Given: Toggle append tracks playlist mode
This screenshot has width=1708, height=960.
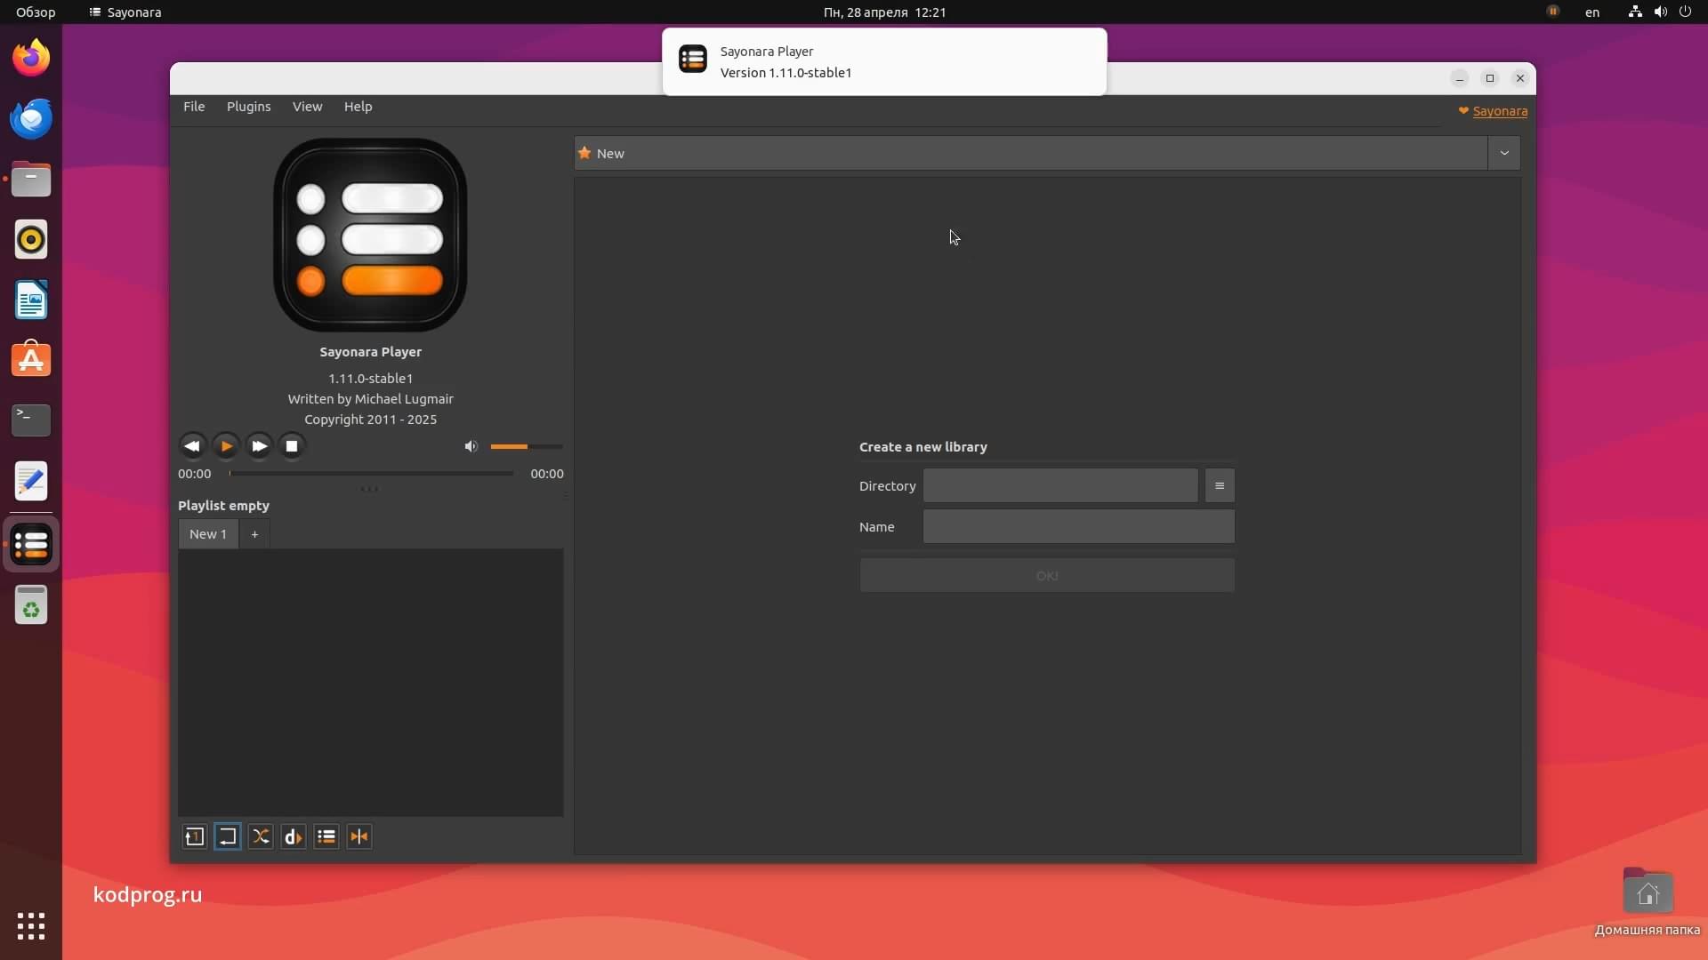Looking at the screenshot, I should pyautogui.click(x=326, y=836).
